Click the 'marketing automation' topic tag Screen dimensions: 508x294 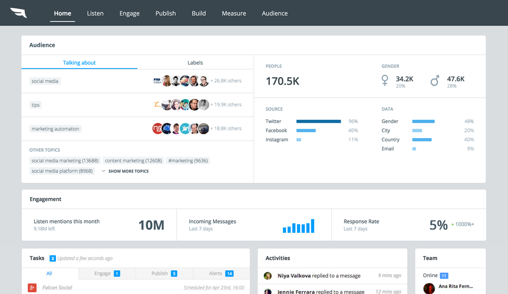click(55, 129)
